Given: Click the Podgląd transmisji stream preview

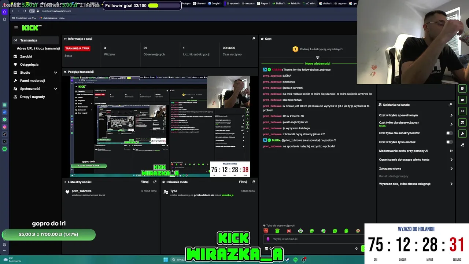Looking at the screenshot, I should 160,126.
